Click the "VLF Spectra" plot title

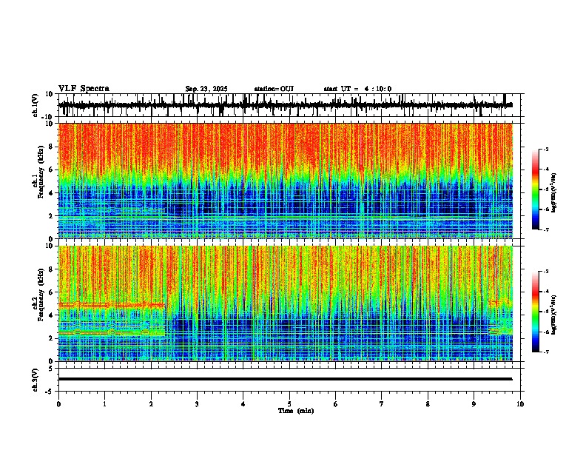click(84, 89)
